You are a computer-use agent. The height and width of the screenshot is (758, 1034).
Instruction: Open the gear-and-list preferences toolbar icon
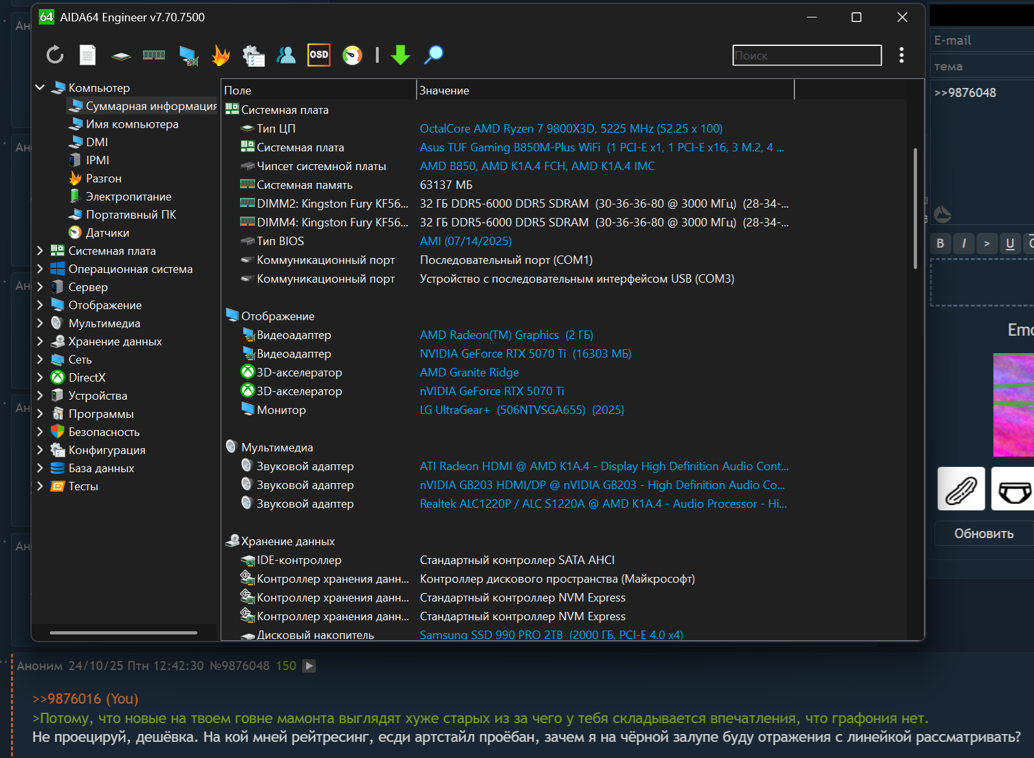253,56
